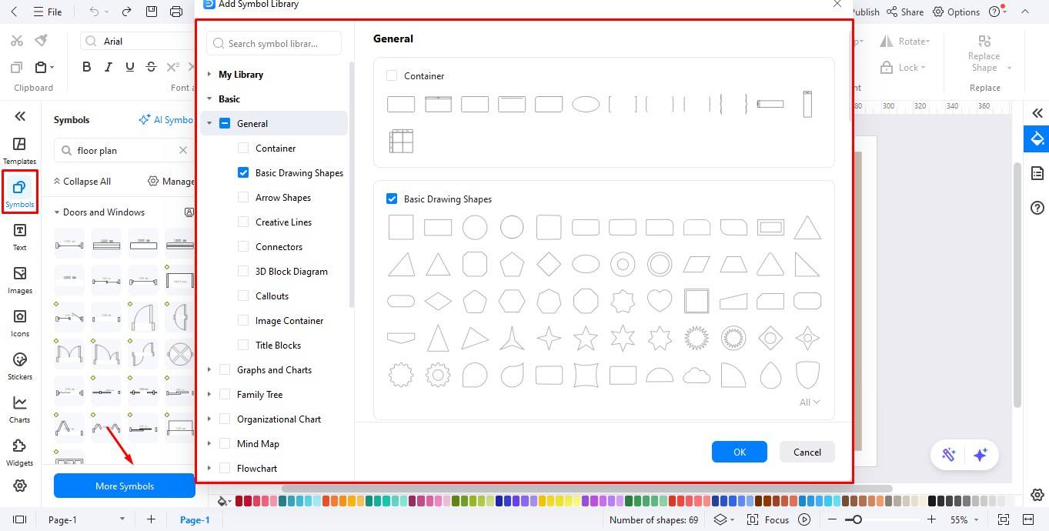This screenshot has height=531, width=1049.
Task: Open the Templates sidebar panel
Action: point(20,150)
